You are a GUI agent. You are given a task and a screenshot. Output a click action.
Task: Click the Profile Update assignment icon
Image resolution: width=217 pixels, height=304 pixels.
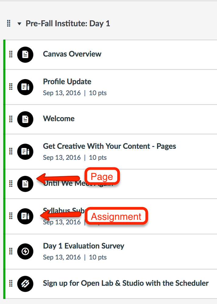click(x=25, y=87)
